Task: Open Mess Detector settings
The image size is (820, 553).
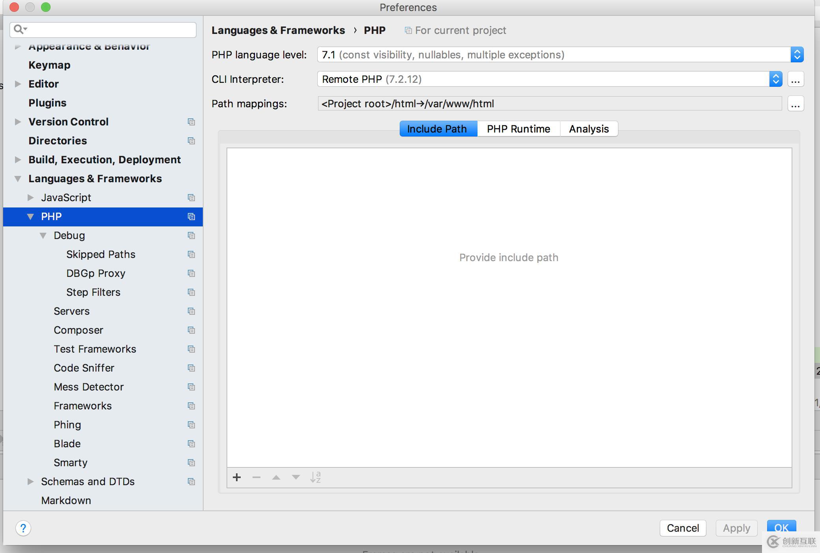Action: [88, 387]
